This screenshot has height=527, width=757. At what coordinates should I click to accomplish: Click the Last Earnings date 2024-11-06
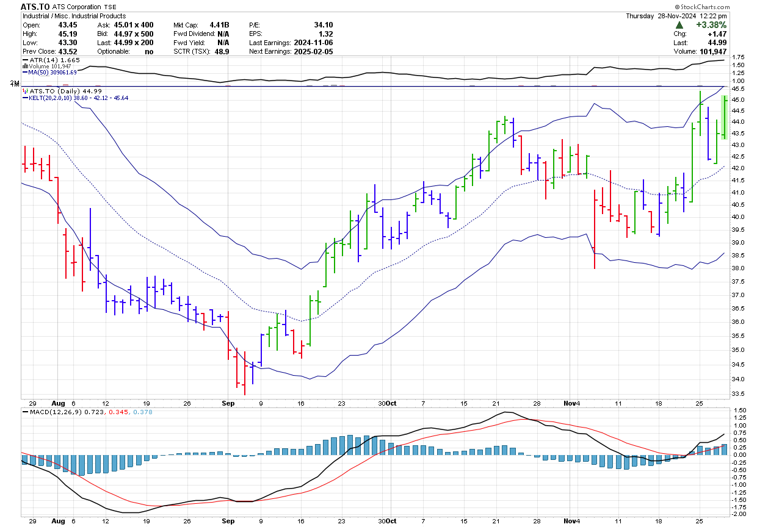click(x=313, y=43)
